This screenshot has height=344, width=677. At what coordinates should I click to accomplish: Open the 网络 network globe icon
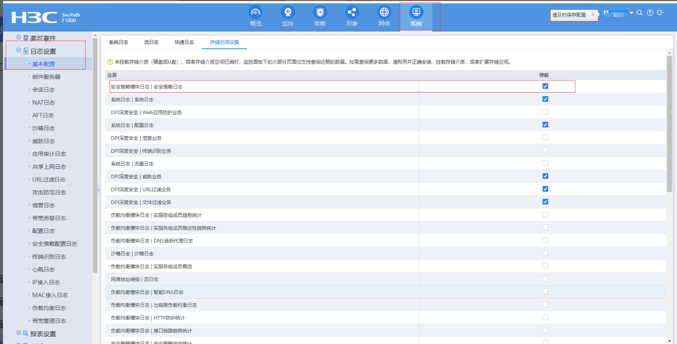[x=384, y=13]
